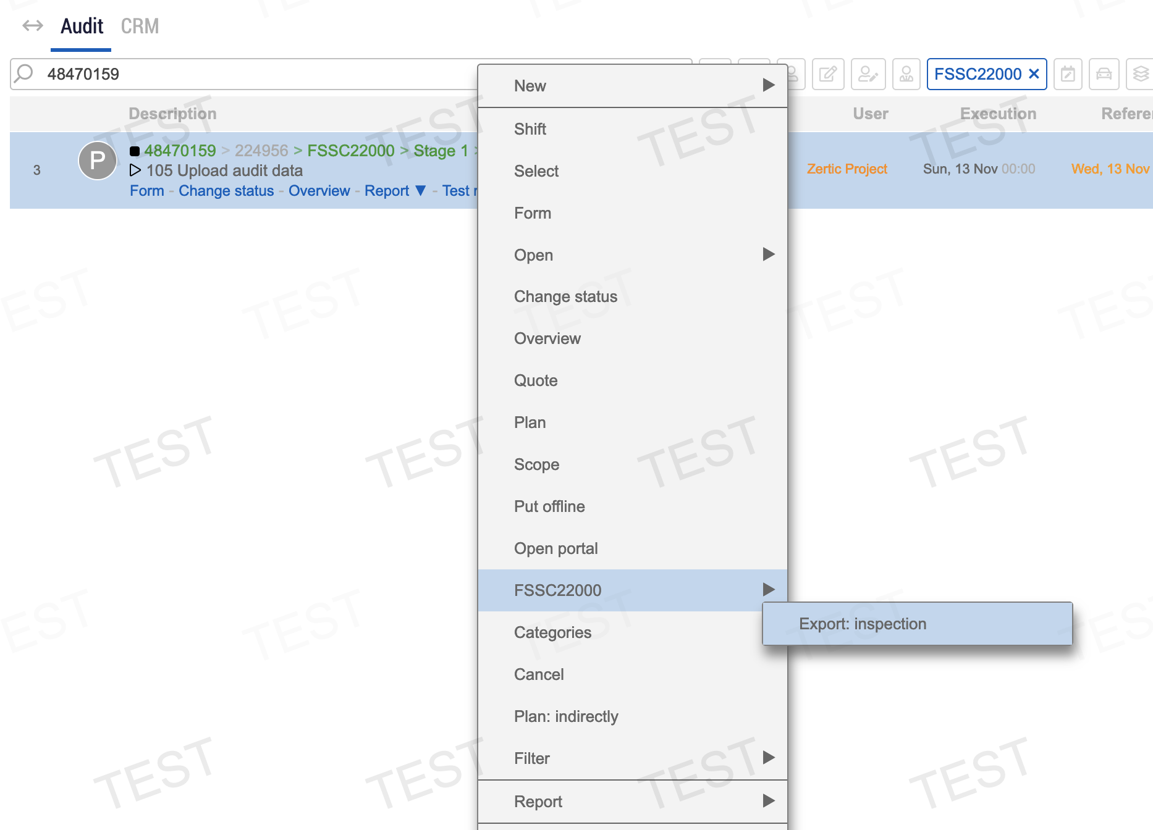Image resolution: width=1153 pixels, height=830 pixels.
Task: Click the edit pencil filter icon
Action: pos(827,74)
